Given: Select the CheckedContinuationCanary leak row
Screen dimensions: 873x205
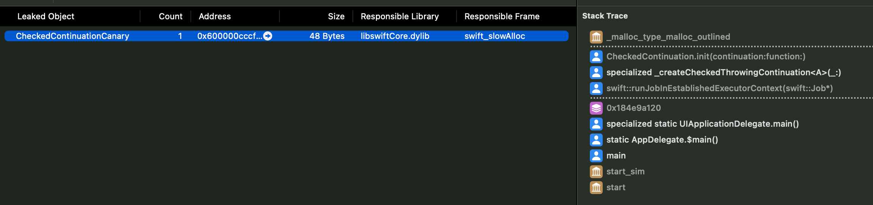Looking at the screenshot, I should (287, 36).
